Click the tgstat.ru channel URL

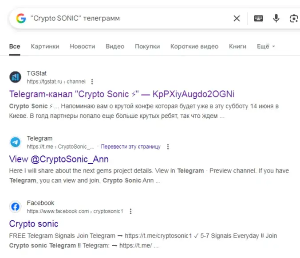(x=56, y=82)
